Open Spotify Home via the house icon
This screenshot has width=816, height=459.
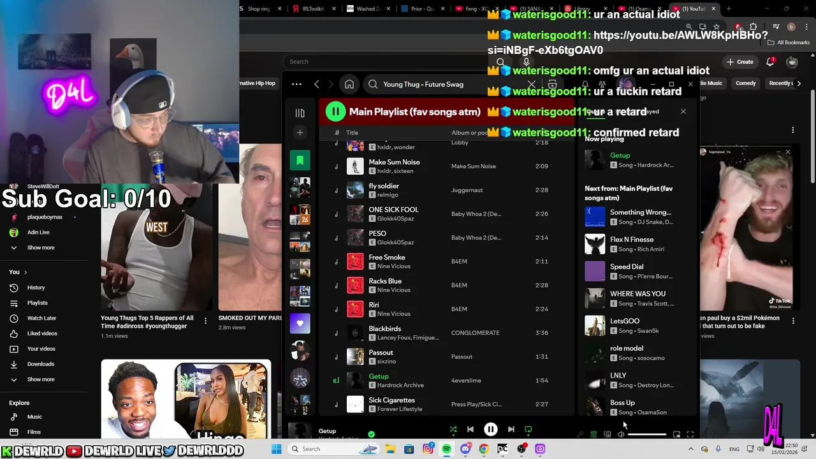point(349,84)
